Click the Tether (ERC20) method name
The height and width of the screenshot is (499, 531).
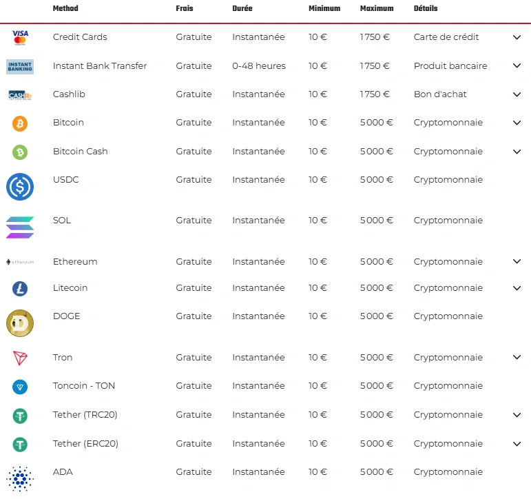[x=85, y=444]
